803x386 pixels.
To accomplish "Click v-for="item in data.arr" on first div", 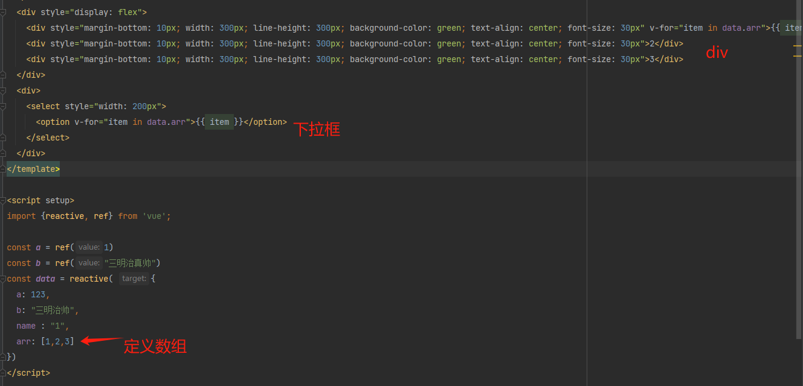I will (708, 28).
